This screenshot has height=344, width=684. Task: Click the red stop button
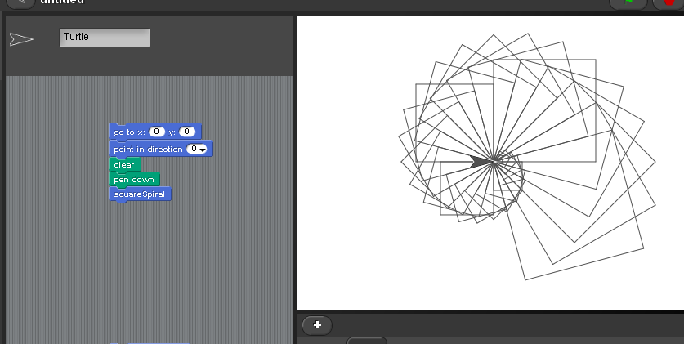pos(668,2)
